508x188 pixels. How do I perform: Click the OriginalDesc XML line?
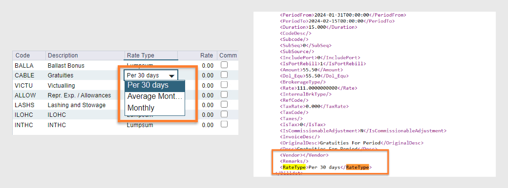pos(352,143)
